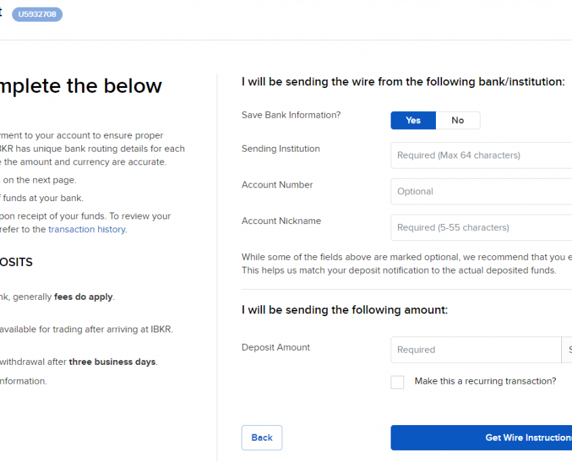Viewport: 572px width, 463px height.
Task: Click the 'Make this a recurring transaction?' label
Action: [x=485, y=381]
